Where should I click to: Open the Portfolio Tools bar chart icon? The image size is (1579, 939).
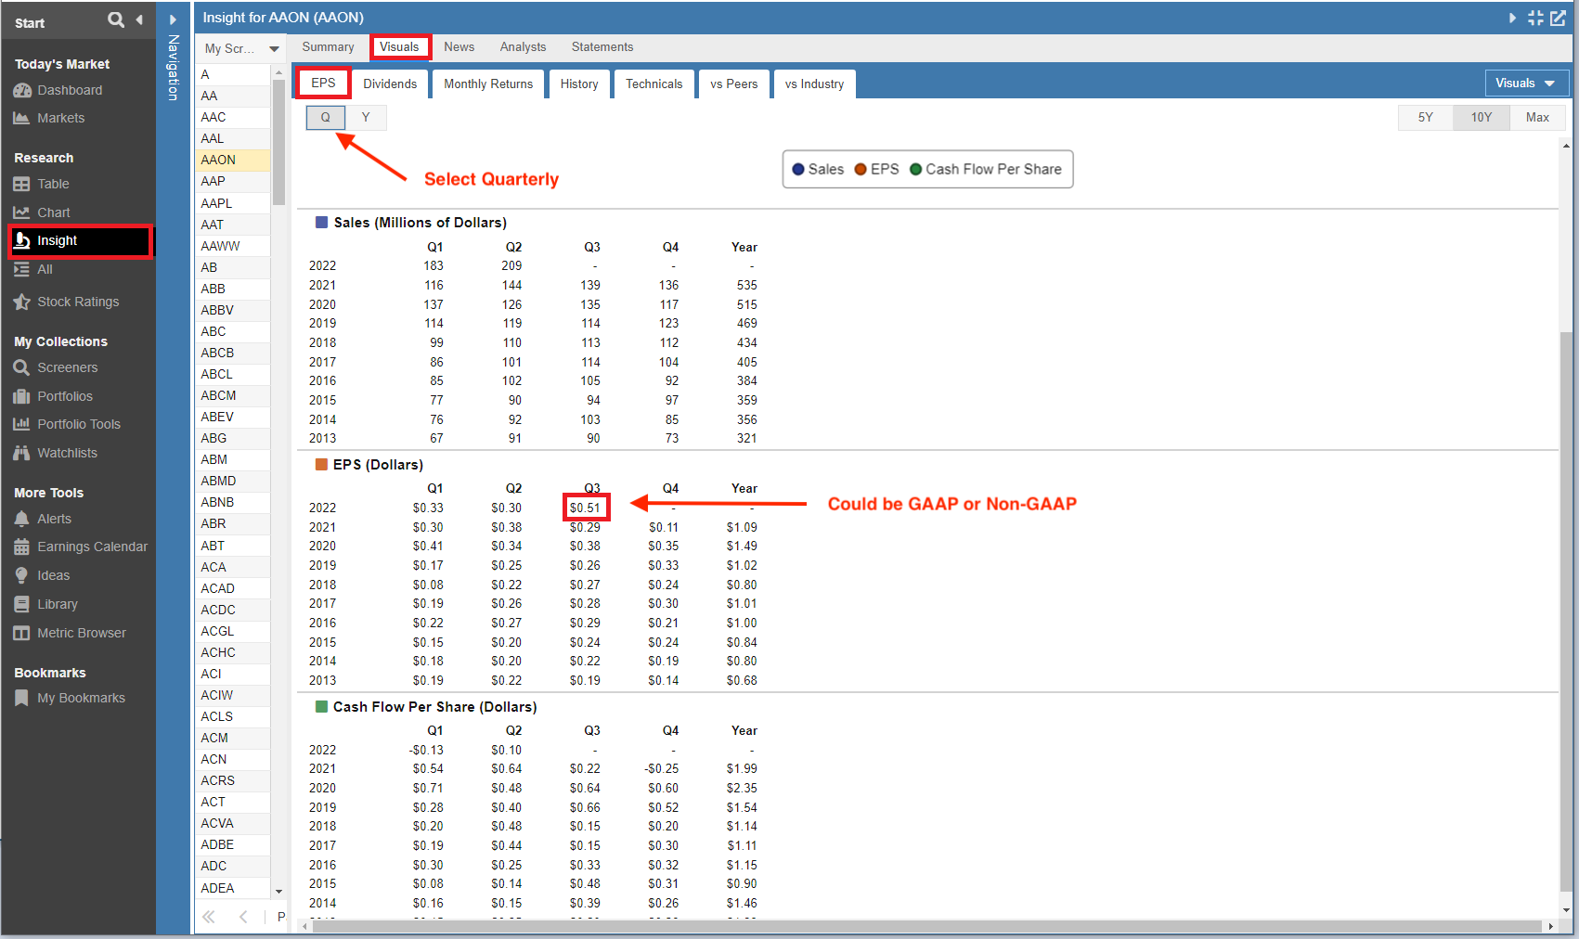pos(22,425)
